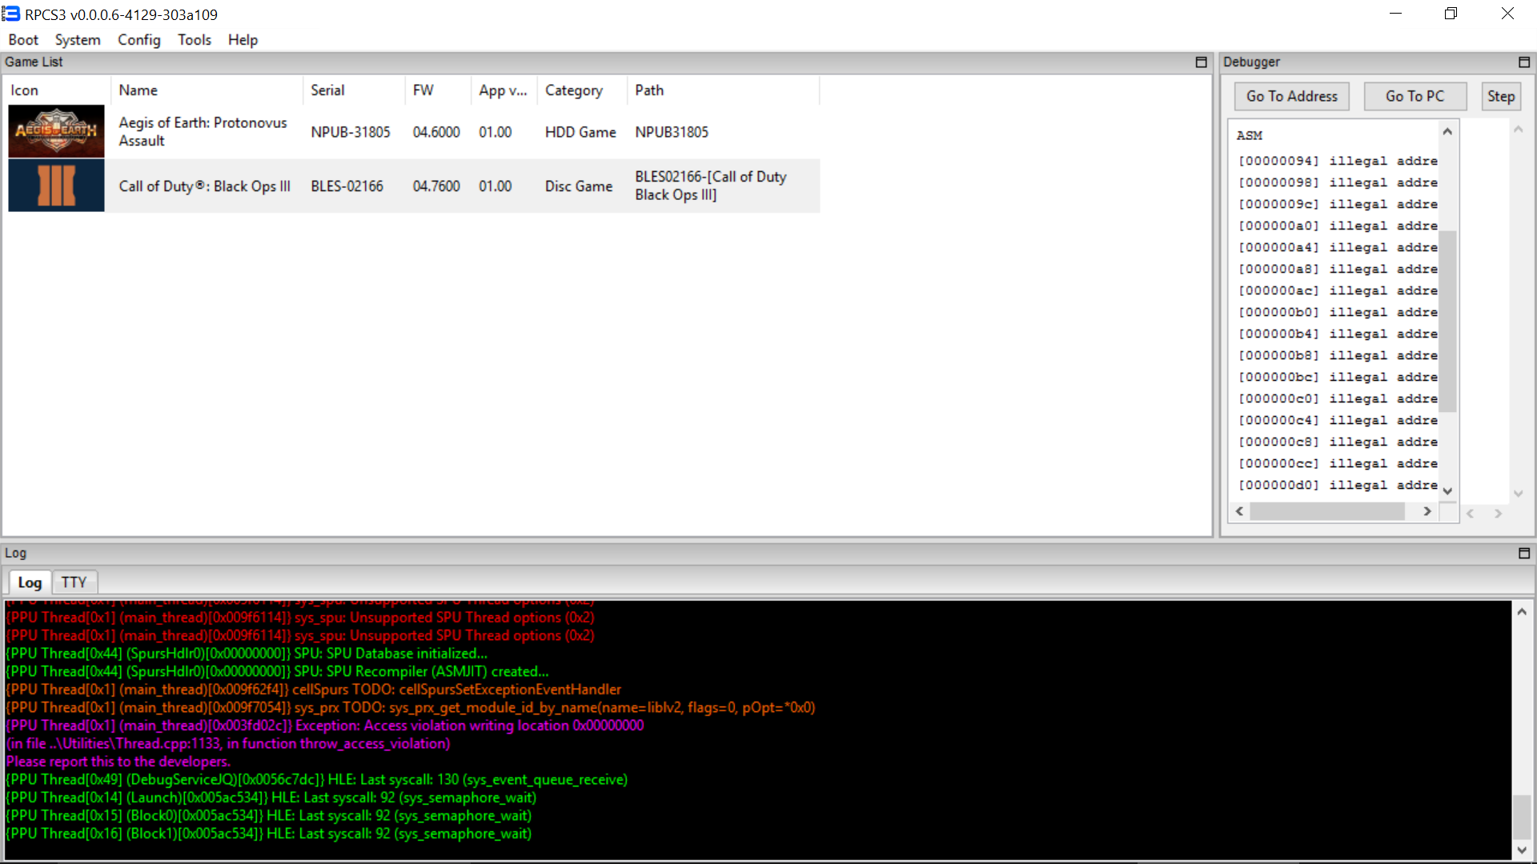Click serial NPUB-31805
The image size is (1537, 864).
click(351, 132)
